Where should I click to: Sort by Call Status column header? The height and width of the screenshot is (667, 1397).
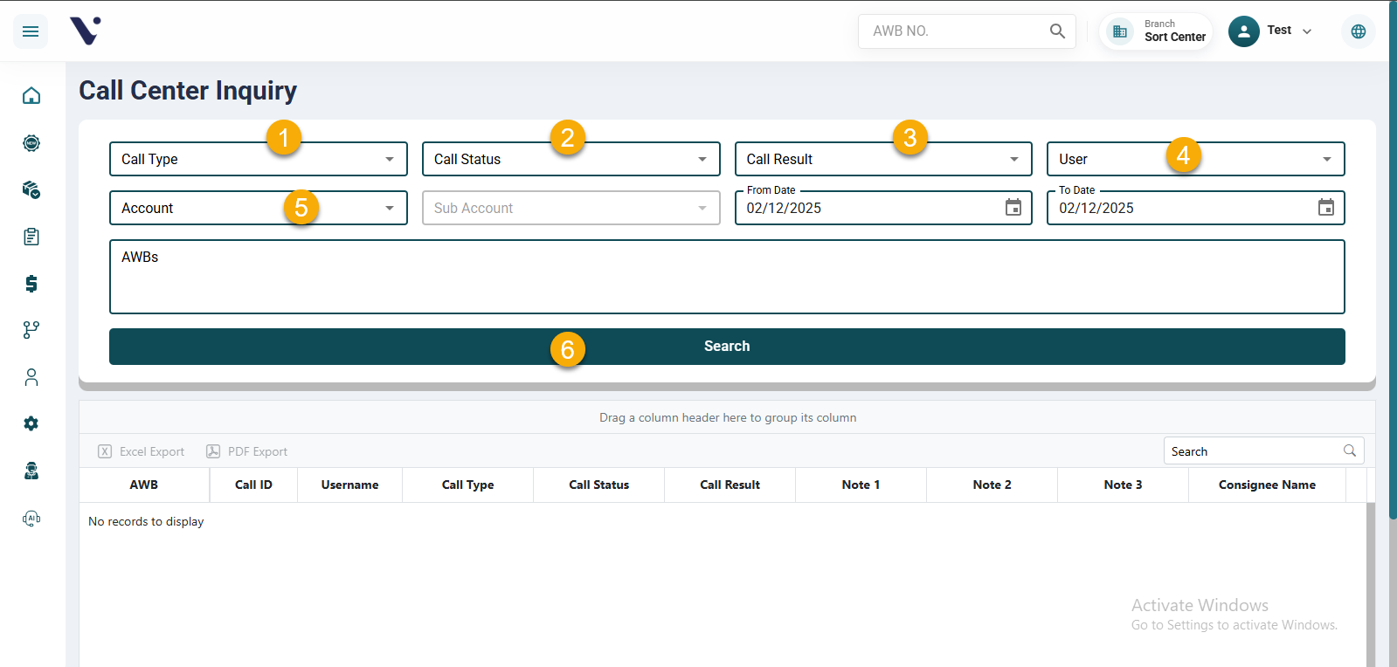598,485
